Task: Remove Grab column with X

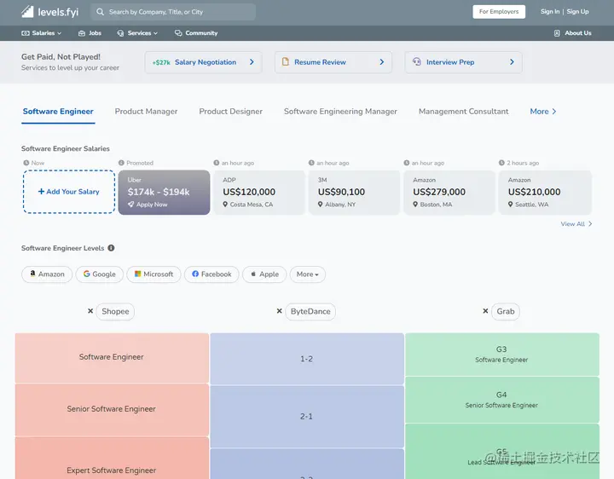Action: pyautogui.click(x=485, y=311)
